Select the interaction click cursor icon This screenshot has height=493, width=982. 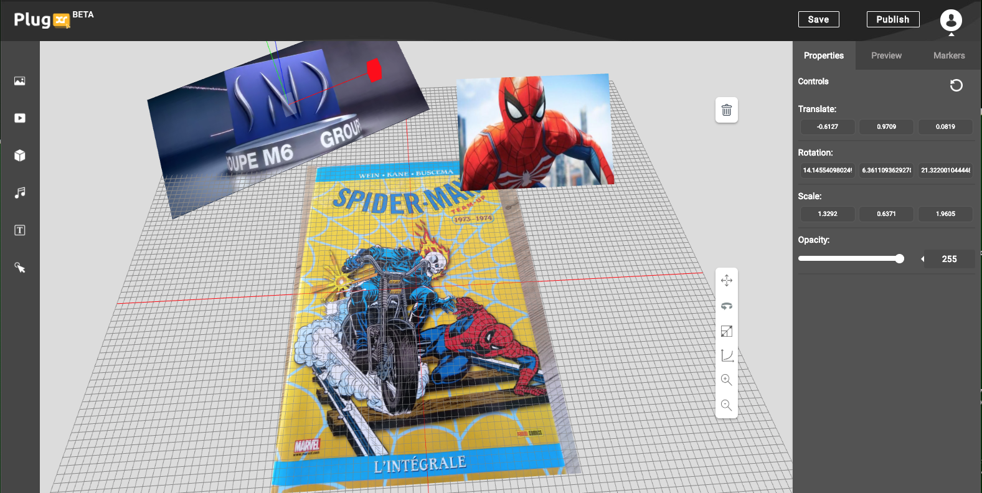tap(20, 268)
